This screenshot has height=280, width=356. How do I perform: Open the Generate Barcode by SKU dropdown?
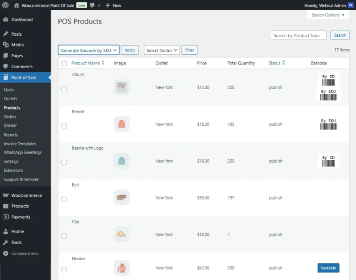(x=89, y=50)
